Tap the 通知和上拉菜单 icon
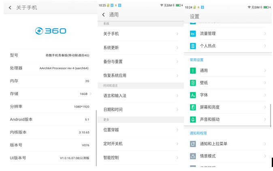This screenshot has height=171, width=273. [x=193, y=144]
